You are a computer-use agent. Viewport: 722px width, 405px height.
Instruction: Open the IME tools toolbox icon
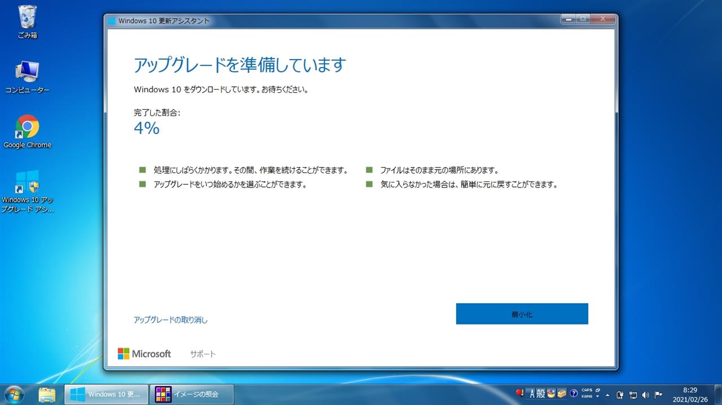click(562, 394)
